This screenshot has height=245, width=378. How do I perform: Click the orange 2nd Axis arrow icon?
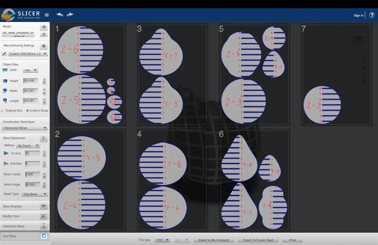click(x=6, y=164)
